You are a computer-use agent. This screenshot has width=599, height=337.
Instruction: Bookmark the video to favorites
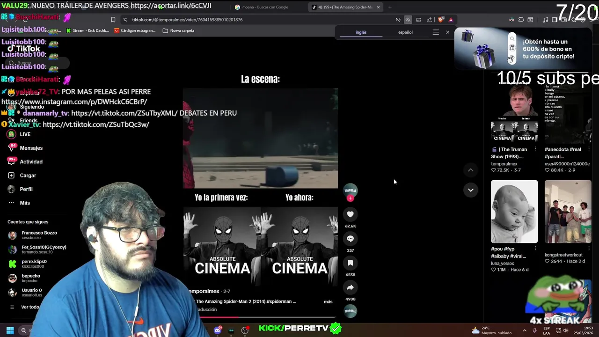click(x=350, y=263)
